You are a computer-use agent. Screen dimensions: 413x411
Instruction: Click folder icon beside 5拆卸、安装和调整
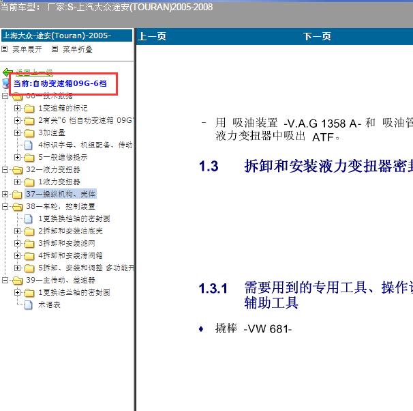(x=29, y=268)
